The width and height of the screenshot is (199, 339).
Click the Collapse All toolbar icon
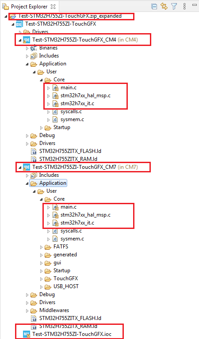154,7
